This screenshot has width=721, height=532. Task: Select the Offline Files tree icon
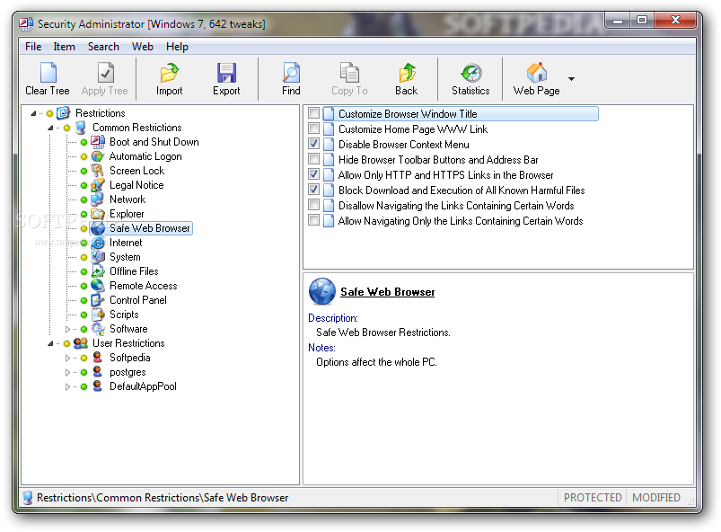(x=98, y=271)
